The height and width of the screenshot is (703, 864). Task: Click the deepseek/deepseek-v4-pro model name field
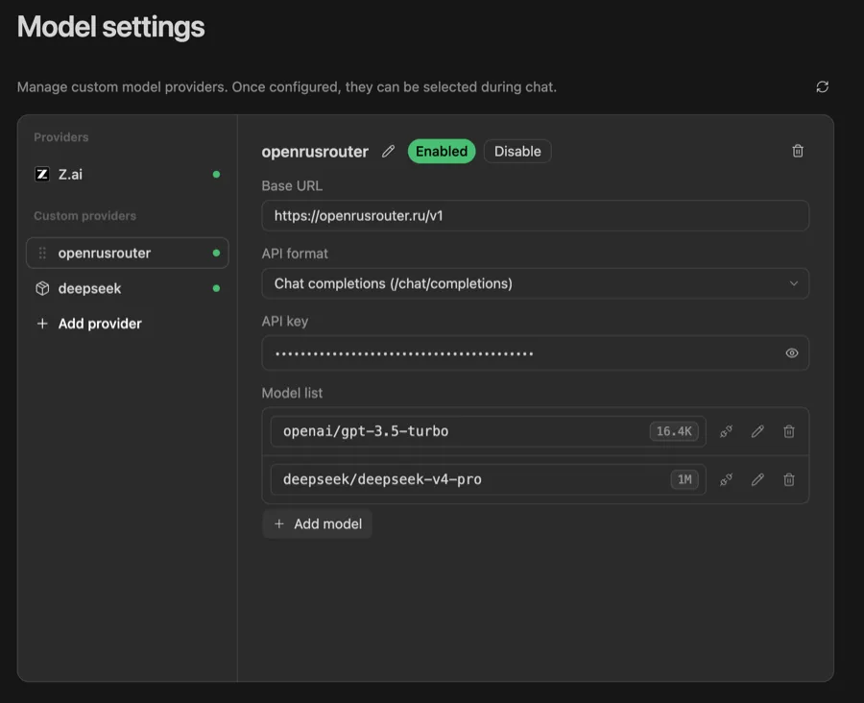click(489, 479)
